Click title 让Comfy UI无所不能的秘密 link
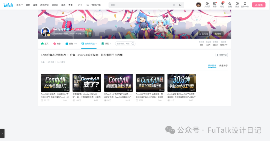 118,96
